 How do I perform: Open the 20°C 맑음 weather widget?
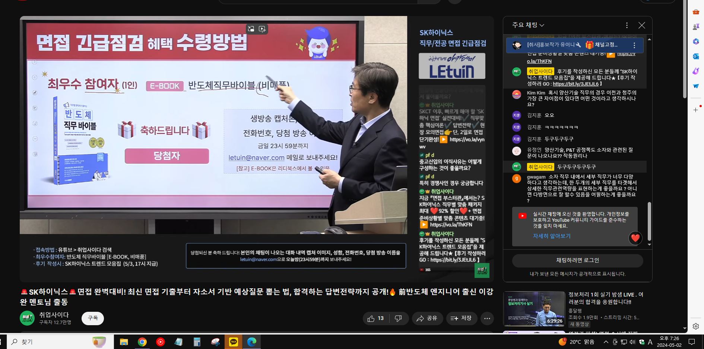click(577, 342)
